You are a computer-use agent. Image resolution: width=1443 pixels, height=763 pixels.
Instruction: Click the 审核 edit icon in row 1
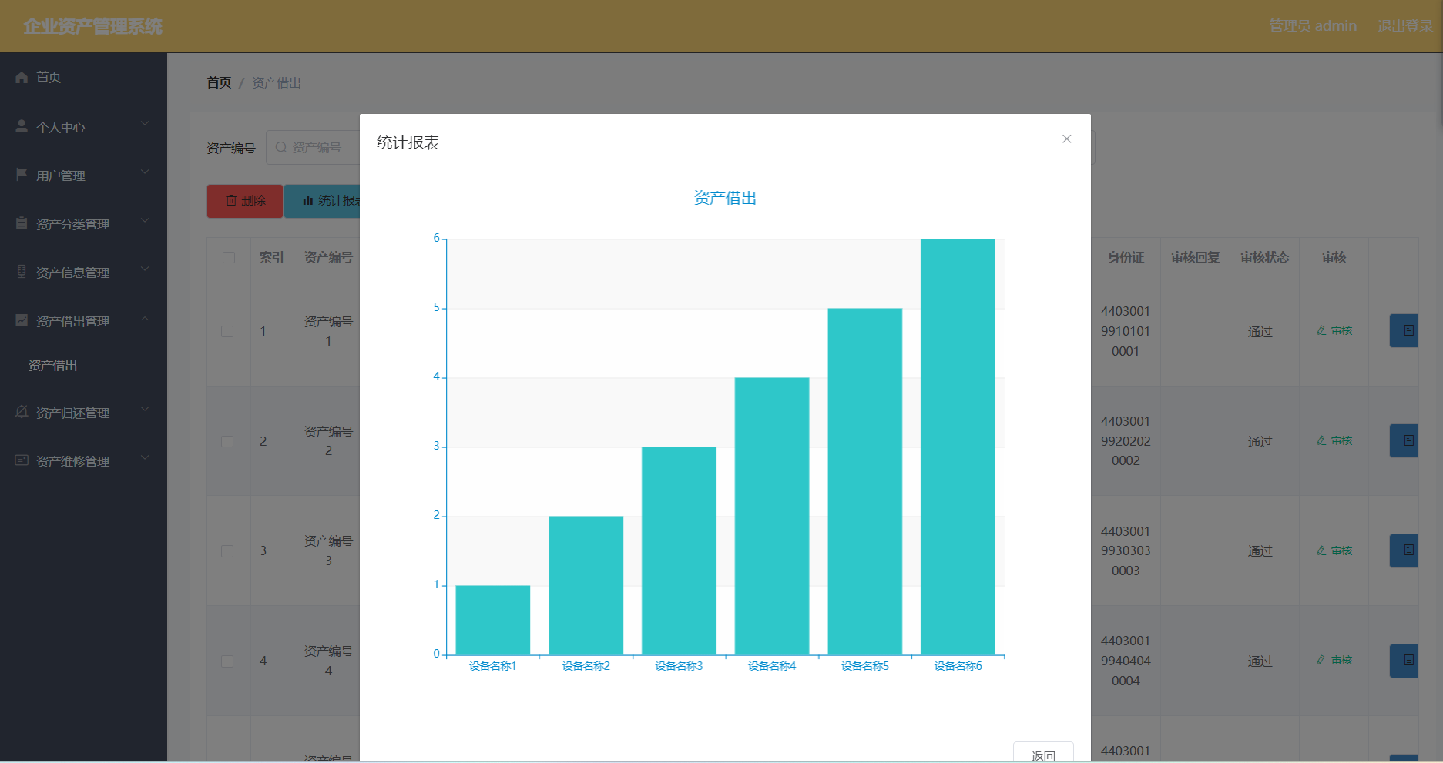point(1322,330)
